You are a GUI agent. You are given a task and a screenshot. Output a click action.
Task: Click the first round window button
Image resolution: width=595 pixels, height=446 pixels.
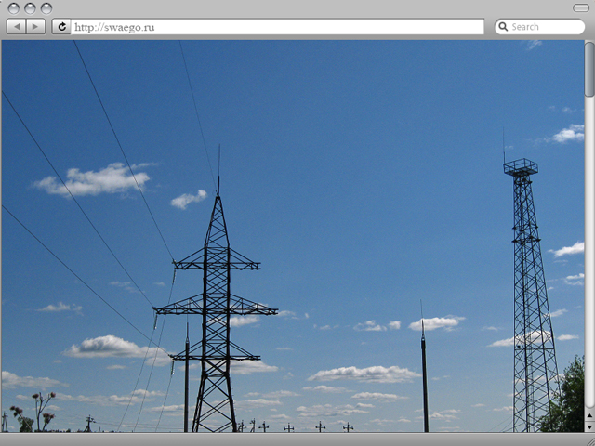tap(14, 8)
